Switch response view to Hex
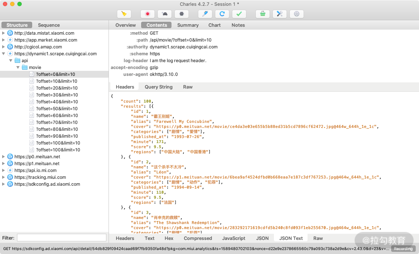Viewport: 419px width, 254px height. [169, 238]
